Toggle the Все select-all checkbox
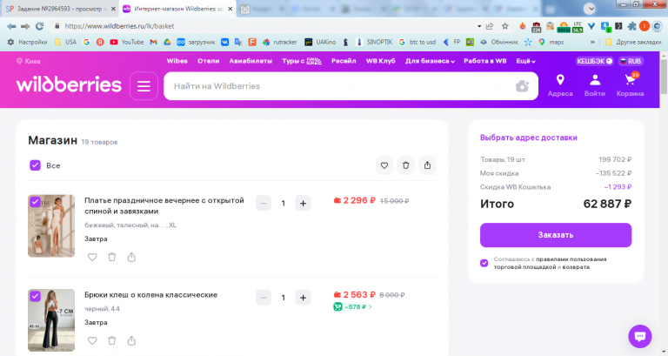The image size is (668, 356). tap(35, 165)
